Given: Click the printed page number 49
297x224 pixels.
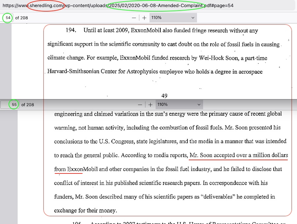Looking at the screenshot, I should (x=164, y=96).
